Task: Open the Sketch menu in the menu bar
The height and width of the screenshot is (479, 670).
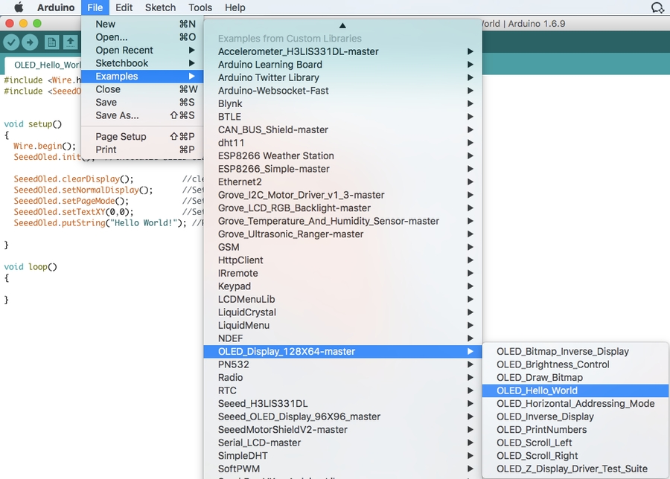Action: [160, 7]
